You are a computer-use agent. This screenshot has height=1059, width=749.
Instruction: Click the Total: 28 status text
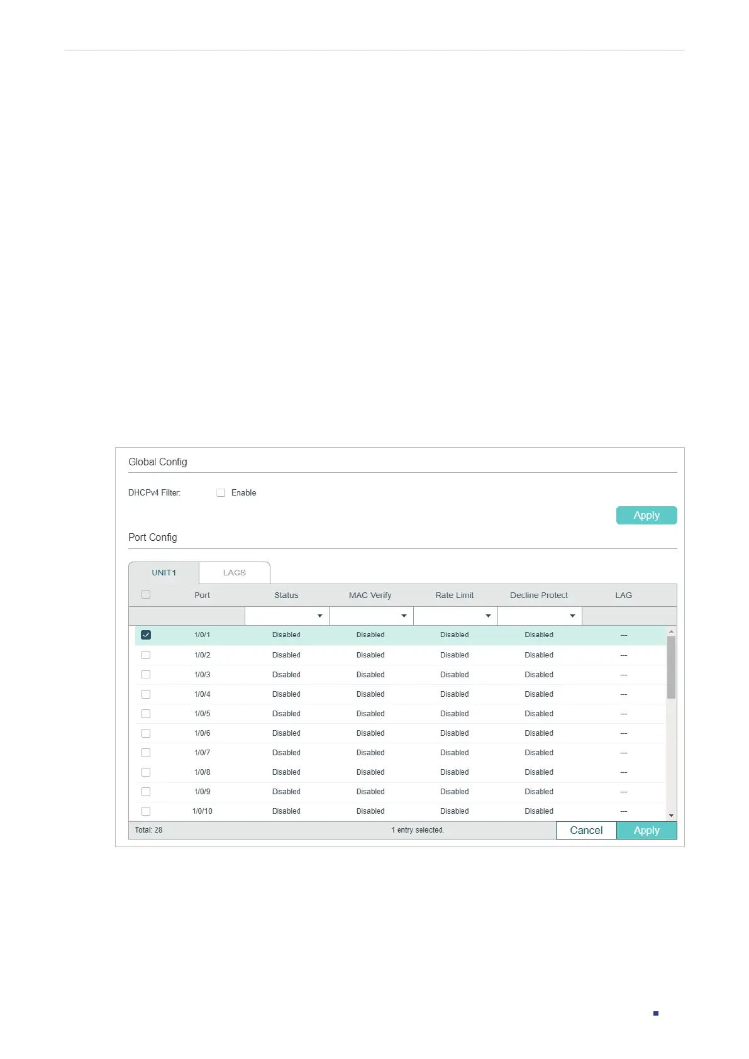(x=148, y=830)
